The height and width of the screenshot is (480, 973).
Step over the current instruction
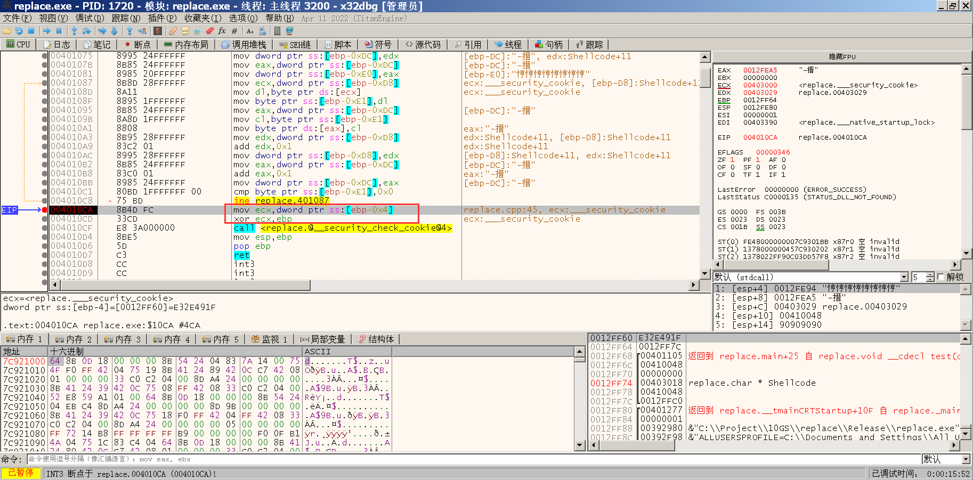click(x=87, y=30)
